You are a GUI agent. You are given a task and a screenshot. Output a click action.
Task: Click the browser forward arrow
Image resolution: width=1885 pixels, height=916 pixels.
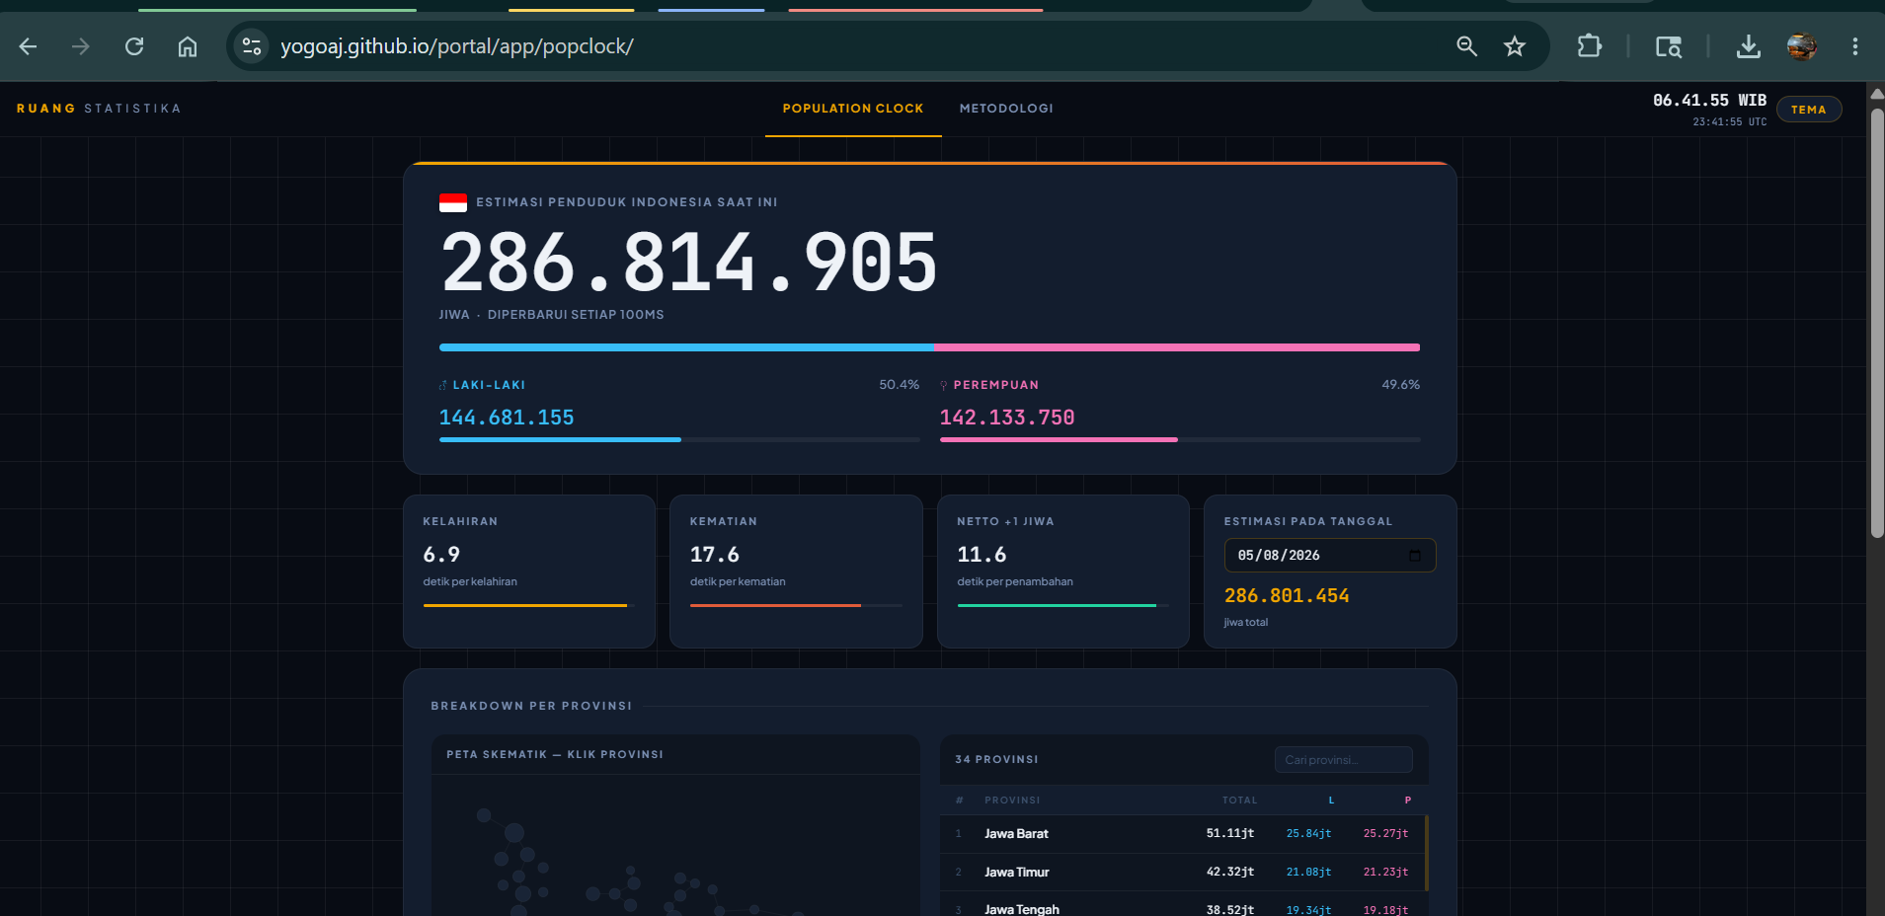point(81,46)
